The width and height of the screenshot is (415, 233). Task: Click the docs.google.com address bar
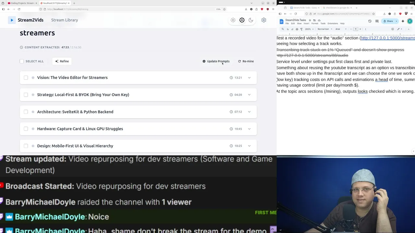pos(340,14)
